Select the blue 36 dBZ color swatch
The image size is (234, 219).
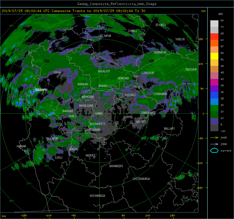point(214,95)
